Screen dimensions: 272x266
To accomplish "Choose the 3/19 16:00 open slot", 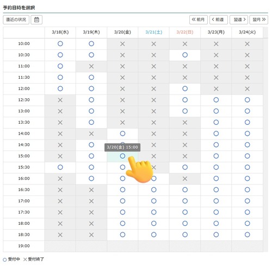I will [91, 179].
